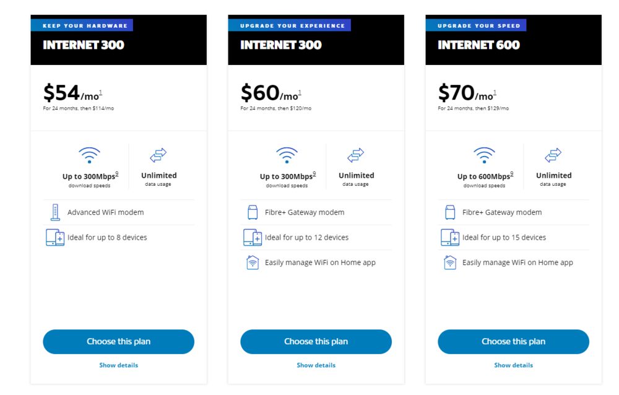
Task: Click the Home app WiFi icon on middle card
Action: coord(253,262)
